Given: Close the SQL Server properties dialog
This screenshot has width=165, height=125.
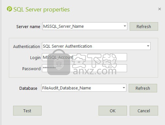Looking at the screenshot, I should [159, 9].
